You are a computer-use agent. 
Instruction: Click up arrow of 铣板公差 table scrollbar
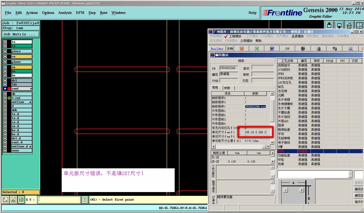(x=272, y=153)
